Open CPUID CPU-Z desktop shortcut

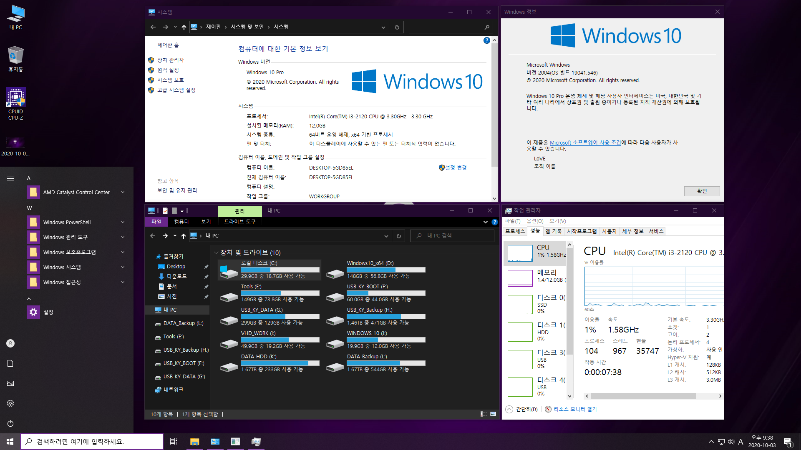point(15,98)
